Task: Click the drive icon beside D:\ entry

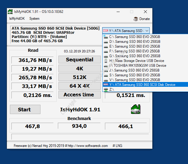Action: pos(106,42)
